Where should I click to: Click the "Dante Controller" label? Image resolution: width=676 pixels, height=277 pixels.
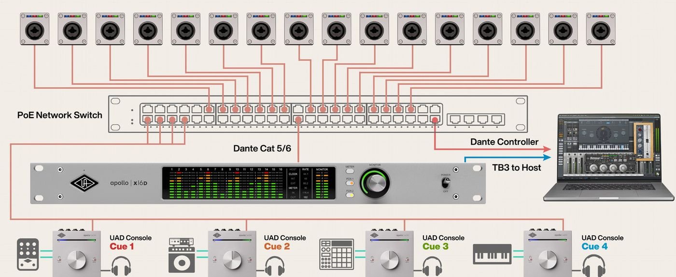tap(504, 142)
